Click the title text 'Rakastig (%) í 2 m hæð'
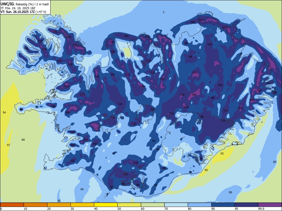Screen dimensions: 282x211 click(32, 4)
